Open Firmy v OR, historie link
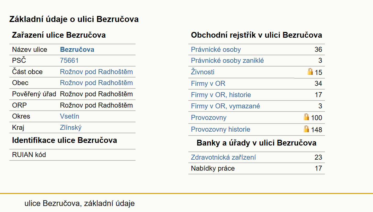The height and width of the screenshot is (212, 373). (221, 95)
